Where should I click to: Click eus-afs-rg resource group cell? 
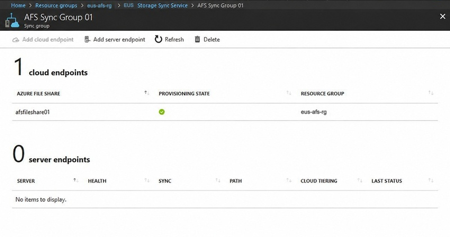314,112
